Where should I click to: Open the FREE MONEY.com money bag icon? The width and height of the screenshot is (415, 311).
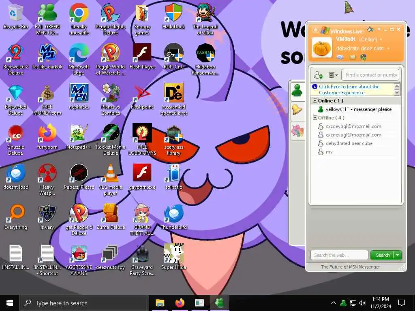coord(47,100)
